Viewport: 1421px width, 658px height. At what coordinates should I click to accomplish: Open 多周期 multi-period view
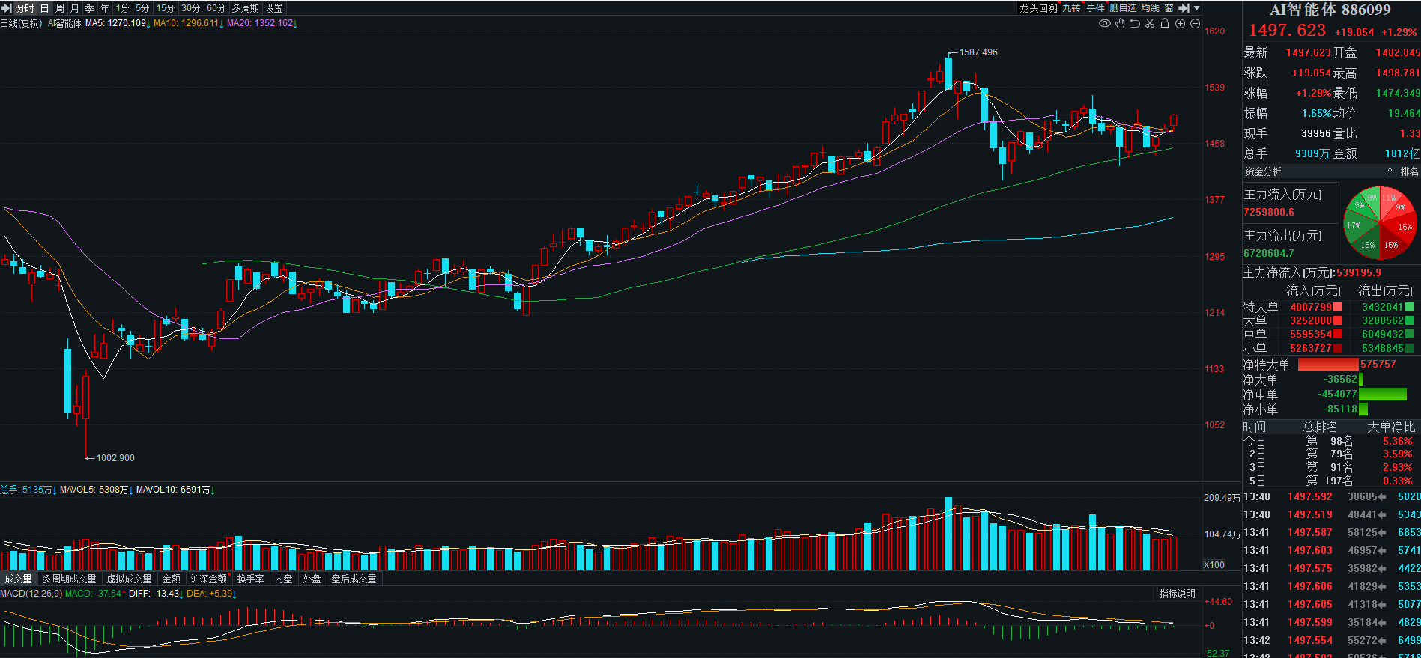(245, 8)
